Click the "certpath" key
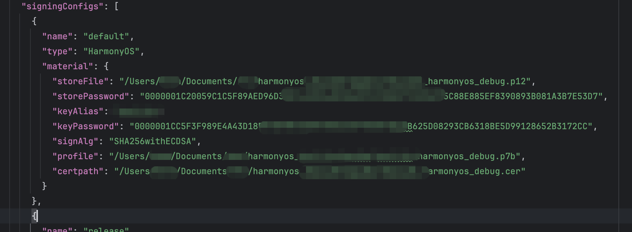Image resolution: width=632 pixels, height=232 pixels. pyautogui.click(x=78, y=171)
